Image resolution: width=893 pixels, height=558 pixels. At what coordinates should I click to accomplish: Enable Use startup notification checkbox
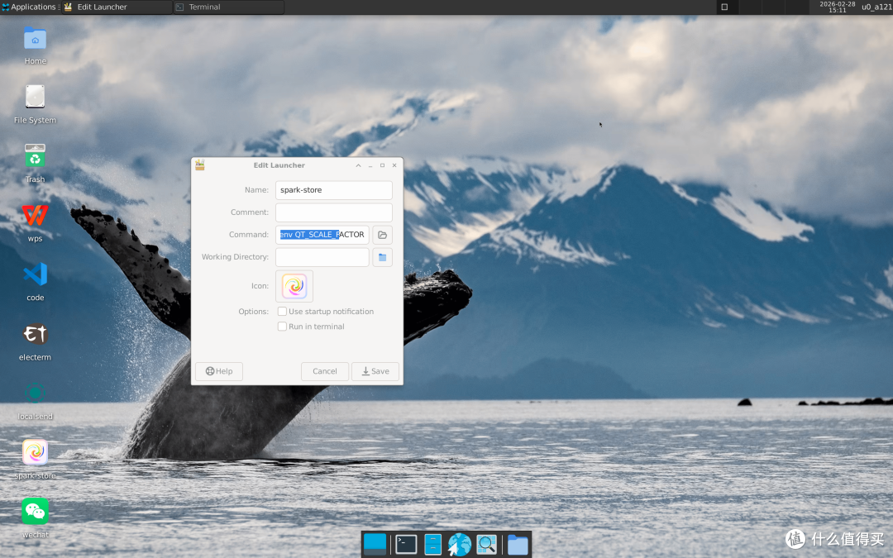coord(282,312)
